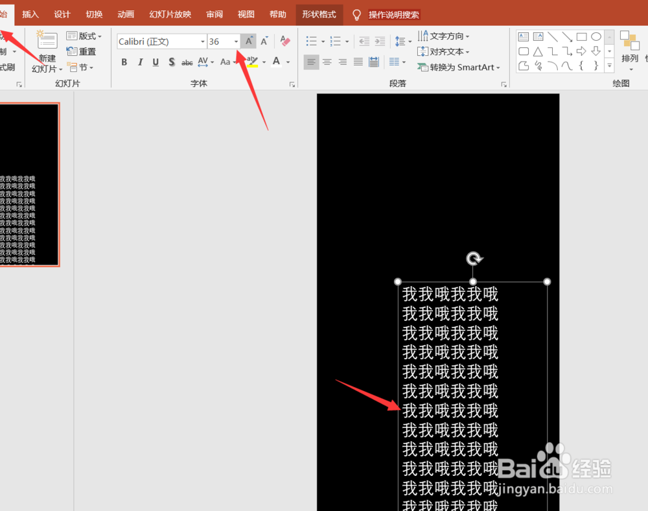Apply underline formatting

pos(156,62)
